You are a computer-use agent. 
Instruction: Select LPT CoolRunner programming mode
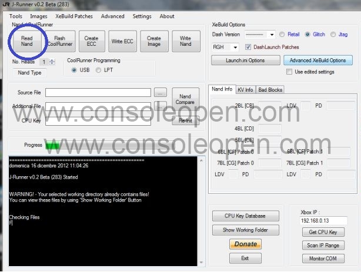[98, 70]
